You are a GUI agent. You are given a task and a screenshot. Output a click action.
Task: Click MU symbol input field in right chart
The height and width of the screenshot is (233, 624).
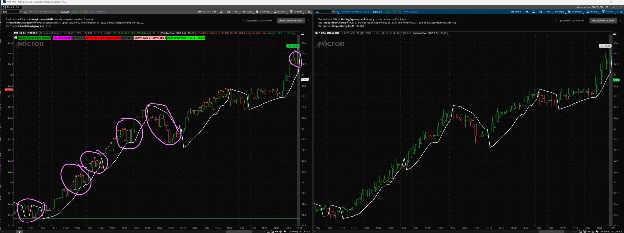[x=323, y=12]
